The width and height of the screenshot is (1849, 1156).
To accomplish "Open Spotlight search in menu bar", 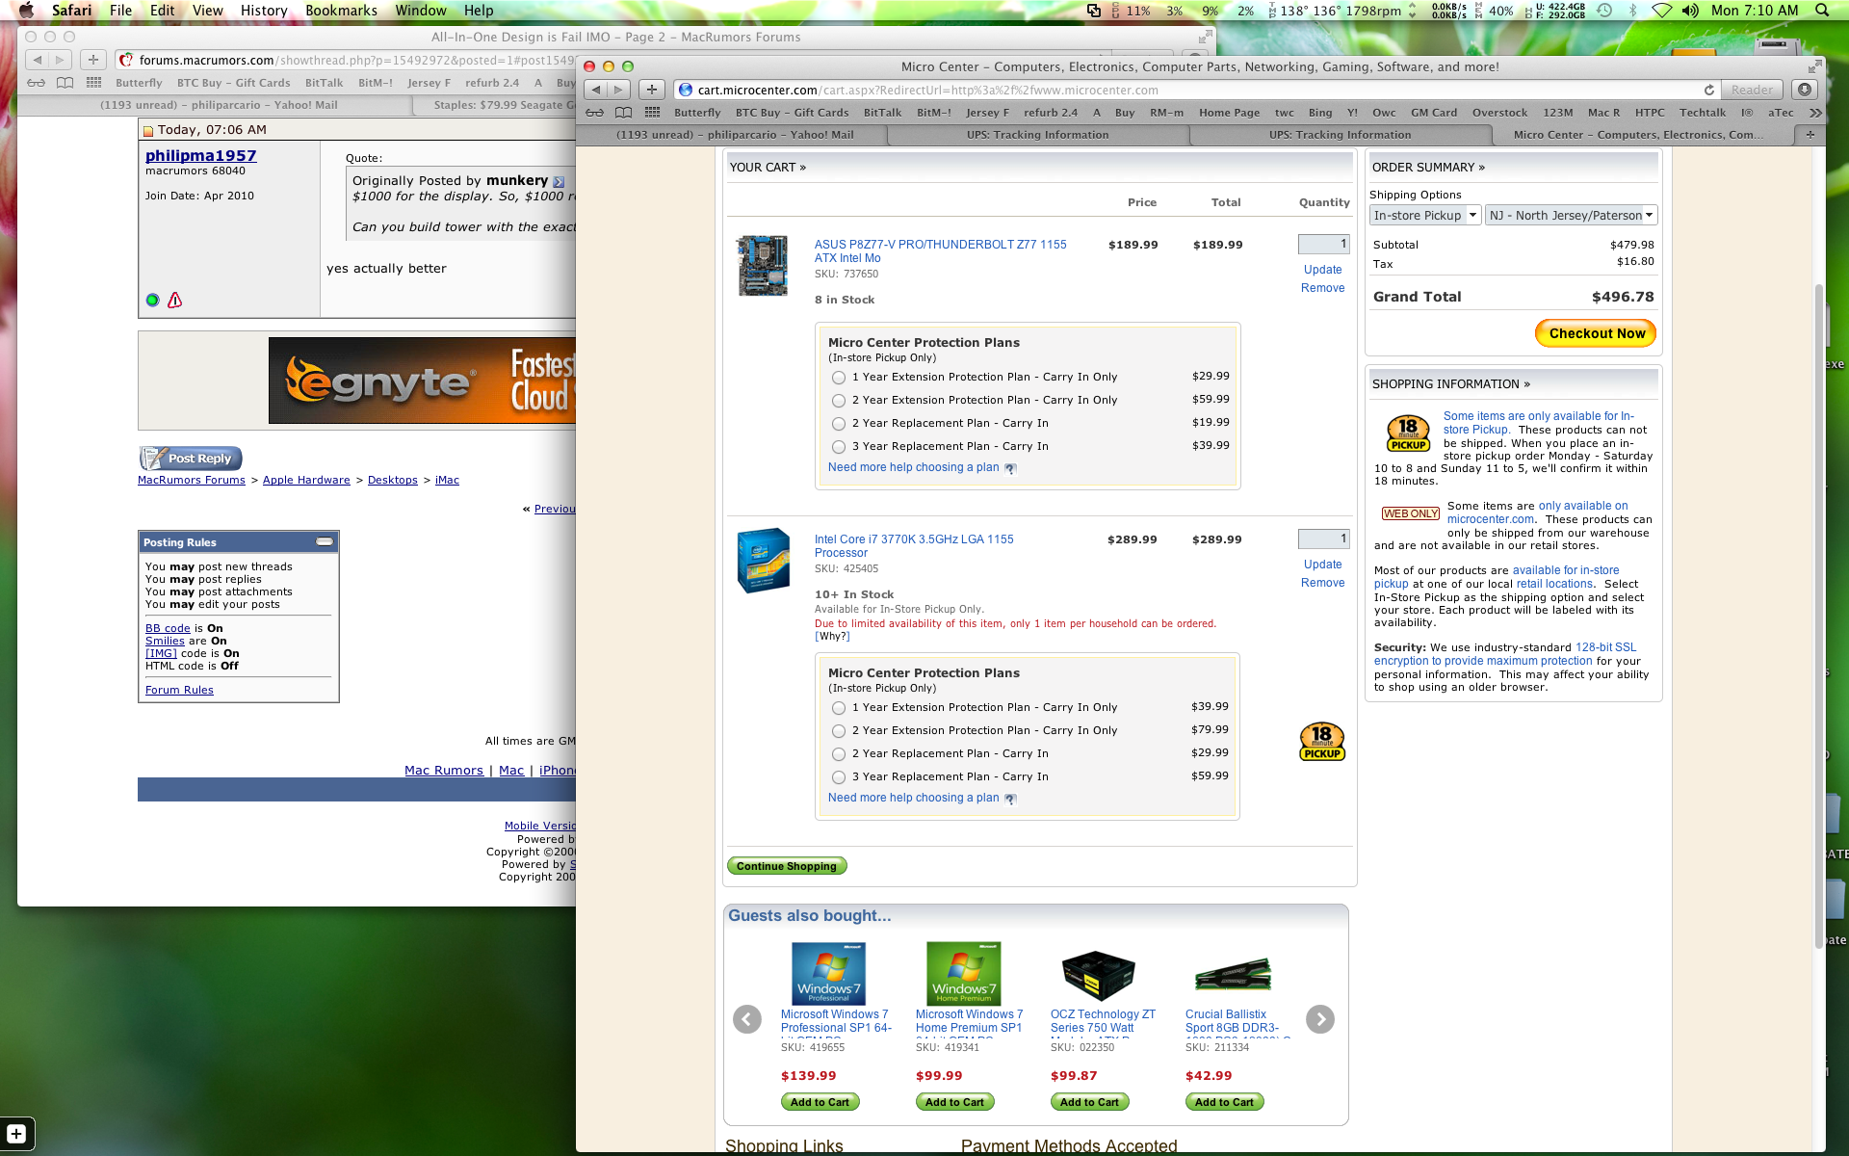I will pos(1821,11).
